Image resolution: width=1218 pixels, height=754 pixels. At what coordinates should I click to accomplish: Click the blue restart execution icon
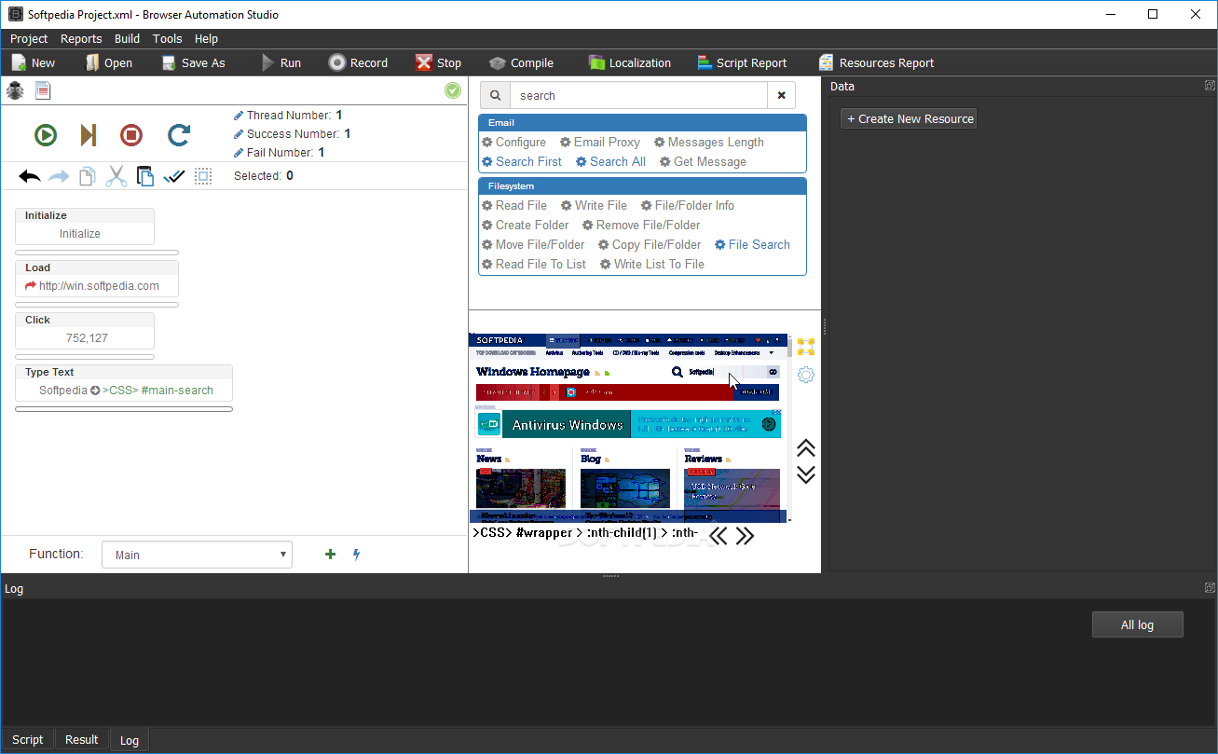coord(178,134)
